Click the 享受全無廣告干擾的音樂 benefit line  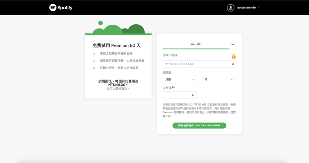[x=116, y=54]
